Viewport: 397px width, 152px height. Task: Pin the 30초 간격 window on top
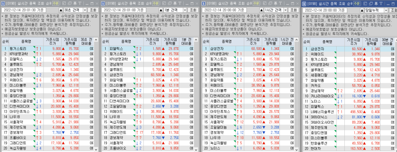tap(74, 3)
